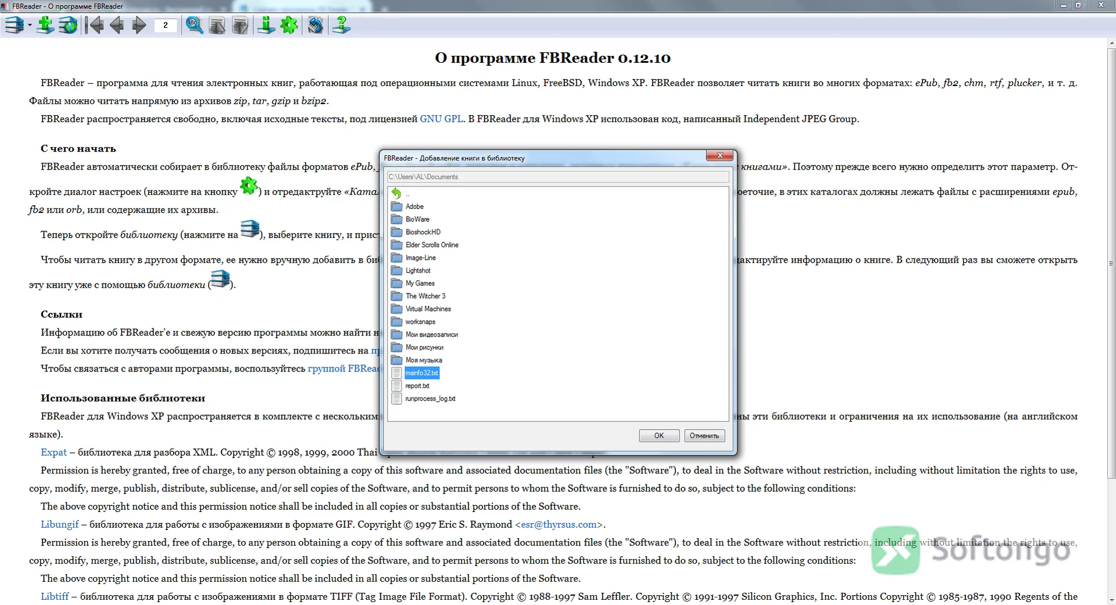Click the Rotate text icon
1116x605 pixels.
tap(316, 25)
